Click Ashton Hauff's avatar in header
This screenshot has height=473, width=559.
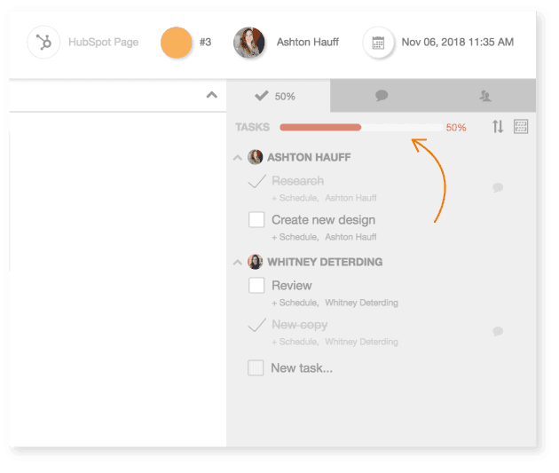click(x=249, y=43)
